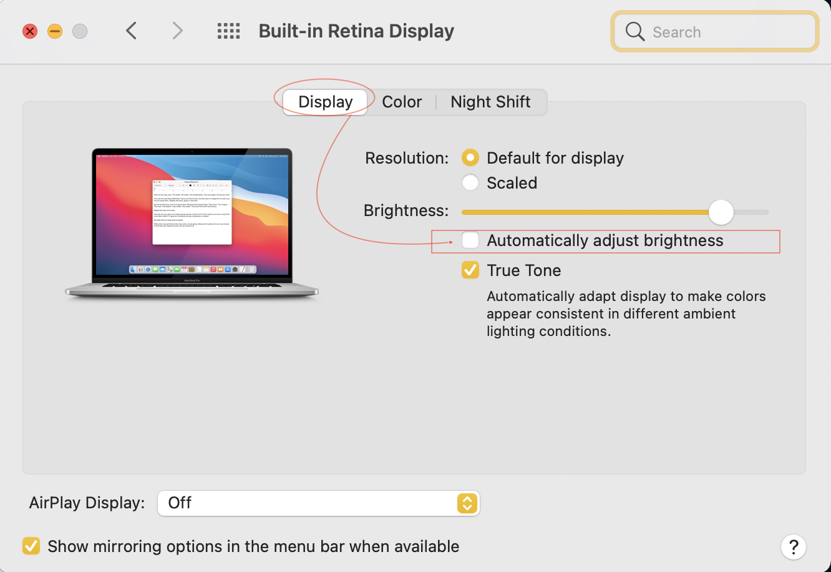Click the Resolution: label
831x572 pixels.
407,158
